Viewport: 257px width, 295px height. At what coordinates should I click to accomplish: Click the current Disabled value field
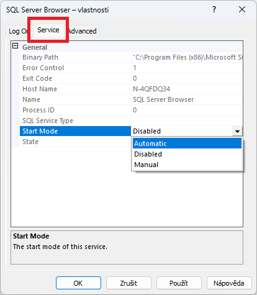click(x=182, y=131)
